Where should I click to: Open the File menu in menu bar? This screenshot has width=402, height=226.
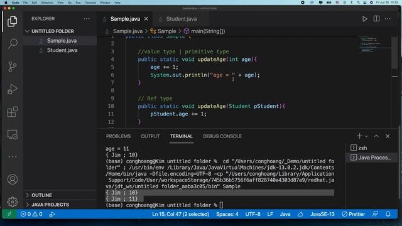[25, 3]
